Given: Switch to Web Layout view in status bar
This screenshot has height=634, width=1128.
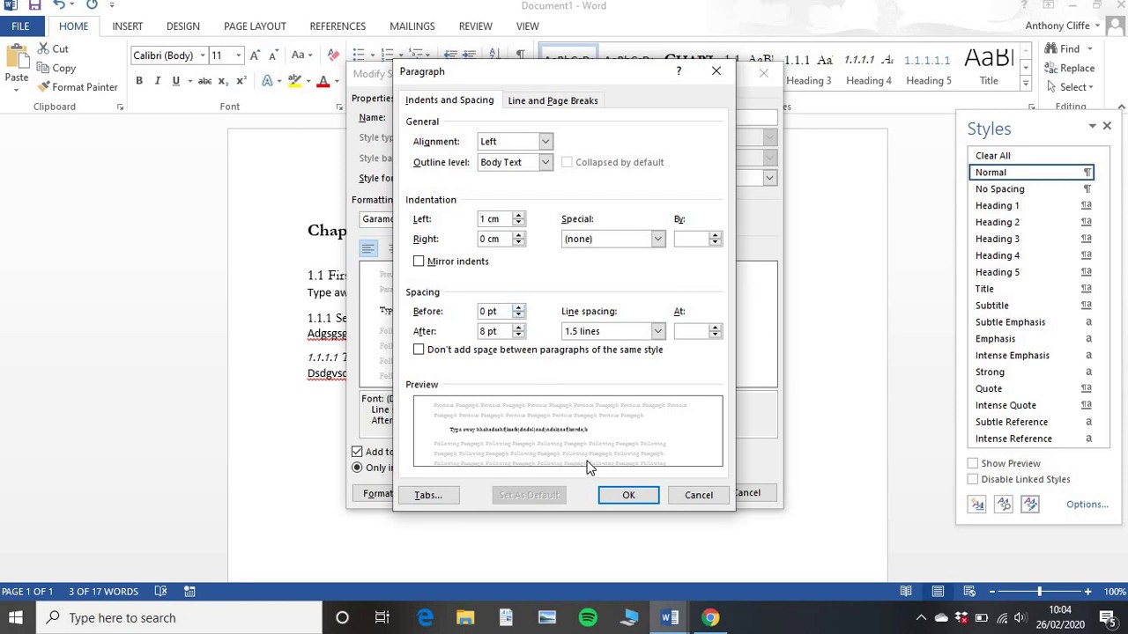Looking at the screenshot, I should (x=969, y=591).
